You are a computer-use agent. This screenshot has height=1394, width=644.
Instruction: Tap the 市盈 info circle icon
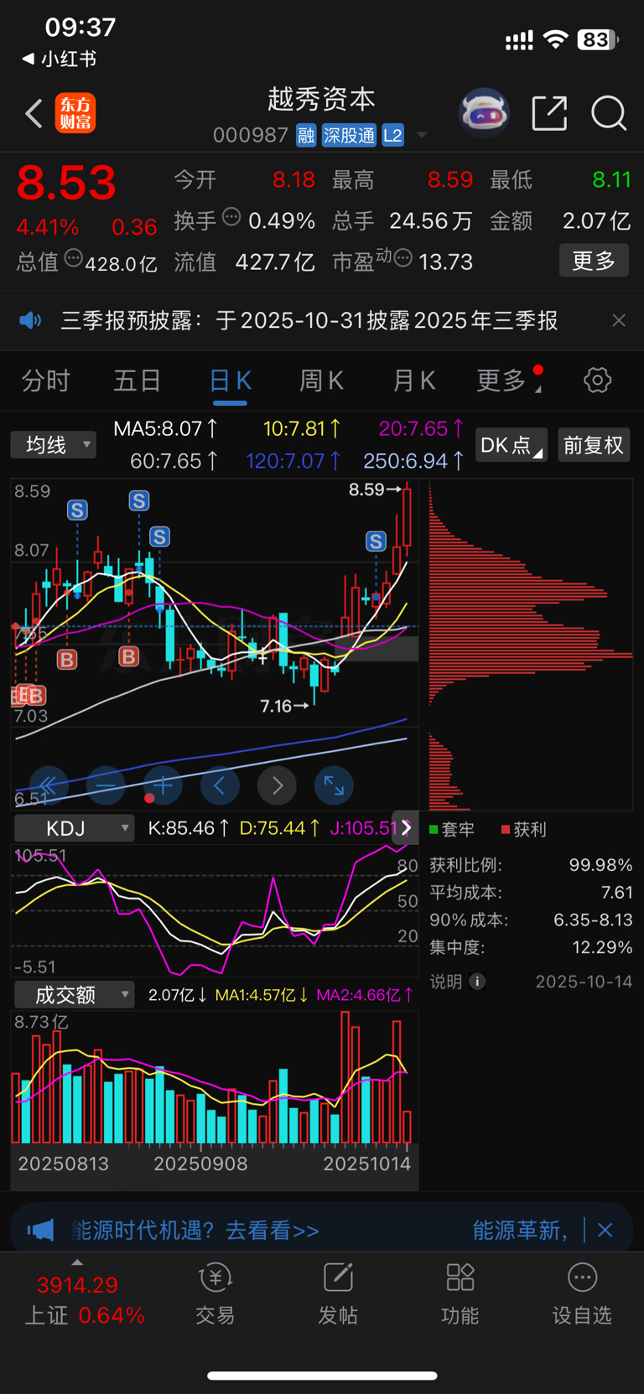402,258
